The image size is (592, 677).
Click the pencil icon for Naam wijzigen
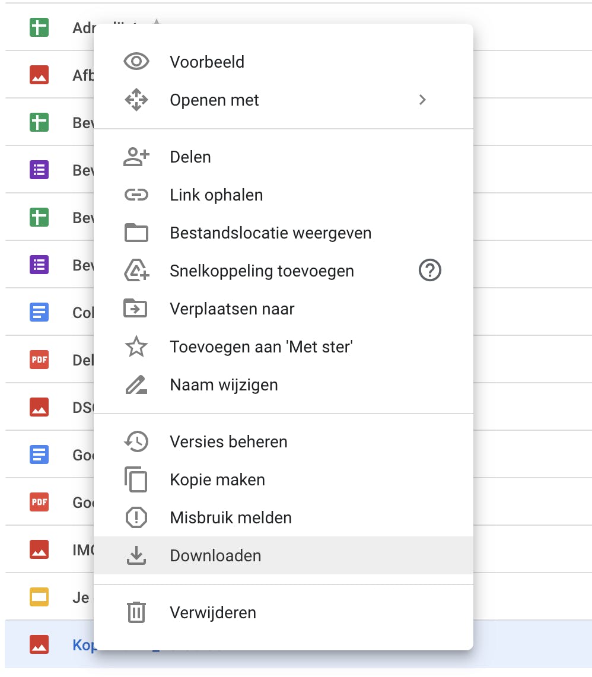point(136,385)
